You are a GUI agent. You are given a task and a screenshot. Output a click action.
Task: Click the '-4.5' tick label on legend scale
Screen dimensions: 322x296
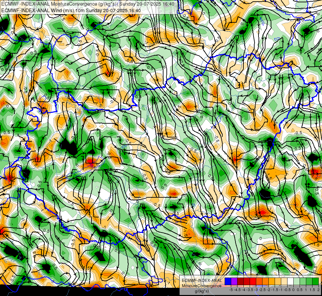237,290
